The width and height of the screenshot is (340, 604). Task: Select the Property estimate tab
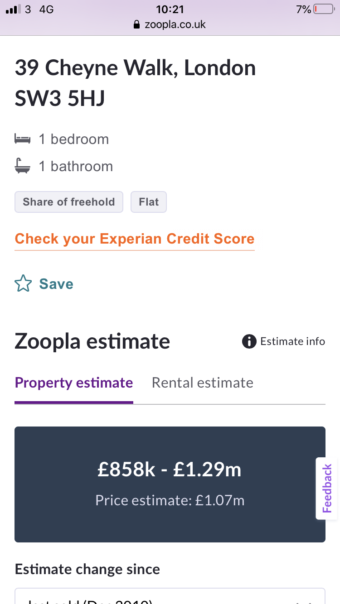[74, 383]
